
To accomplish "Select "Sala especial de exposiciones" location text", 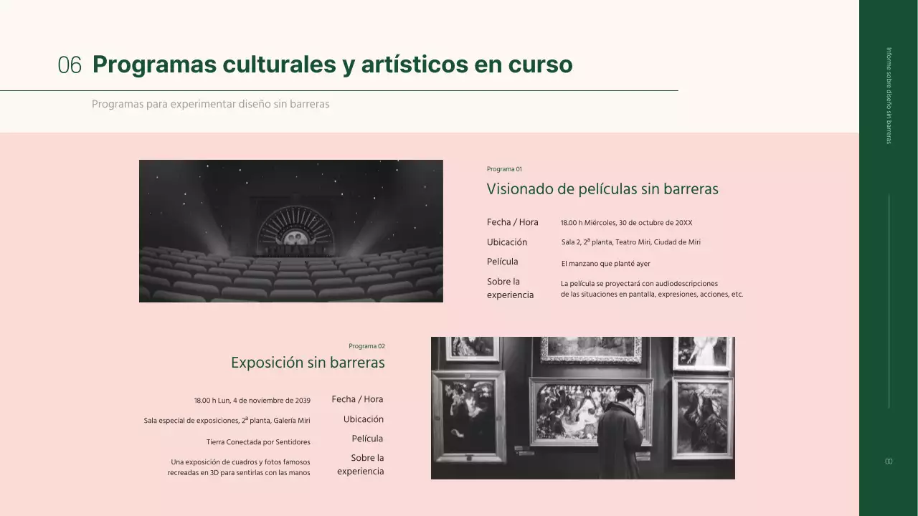I will click(x=227, y=421).
